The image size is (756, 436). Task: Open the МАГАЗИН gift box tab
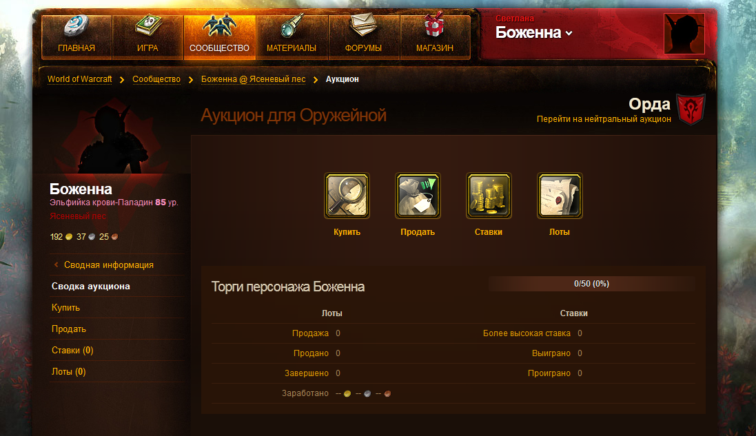pyautogui.click(x=435, y=37)
